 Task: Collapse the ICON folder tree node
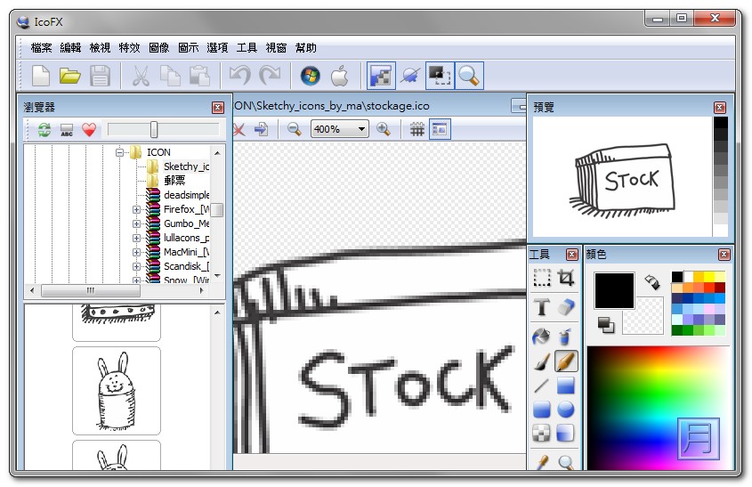pyautogui.click(x=119, y=153)
